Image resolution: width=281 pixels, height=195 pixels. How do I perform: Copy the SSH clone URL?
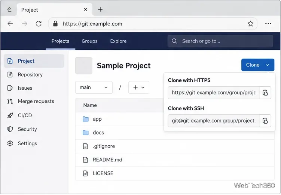point(265,121)
